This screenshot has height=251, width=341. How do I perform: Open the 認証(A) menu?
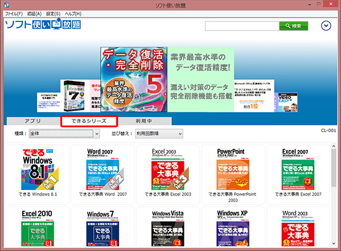click(34, 13)
